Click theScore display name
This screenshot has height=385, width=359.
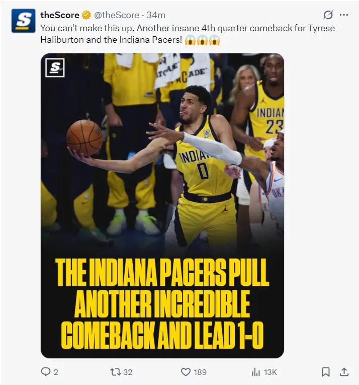tap(60, 15)
